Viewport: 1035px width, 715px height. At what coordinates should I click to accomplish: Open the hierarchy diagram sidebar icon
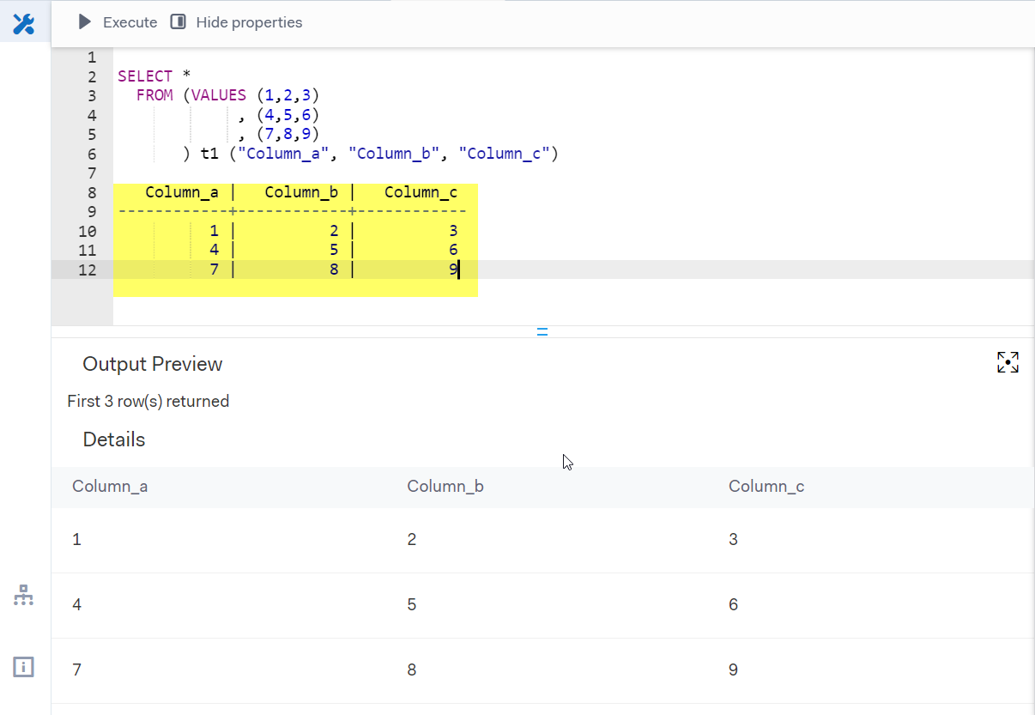(x=23, y=595)
